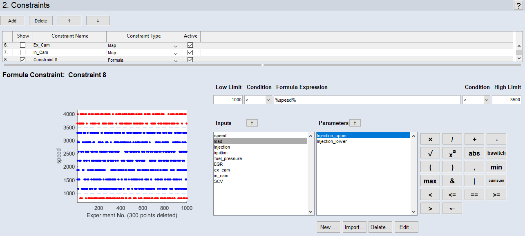Screen dimensions: 525x236
Task: Uncheck Show checkbox for Constraint 8
Action: (x=23, y=60)
